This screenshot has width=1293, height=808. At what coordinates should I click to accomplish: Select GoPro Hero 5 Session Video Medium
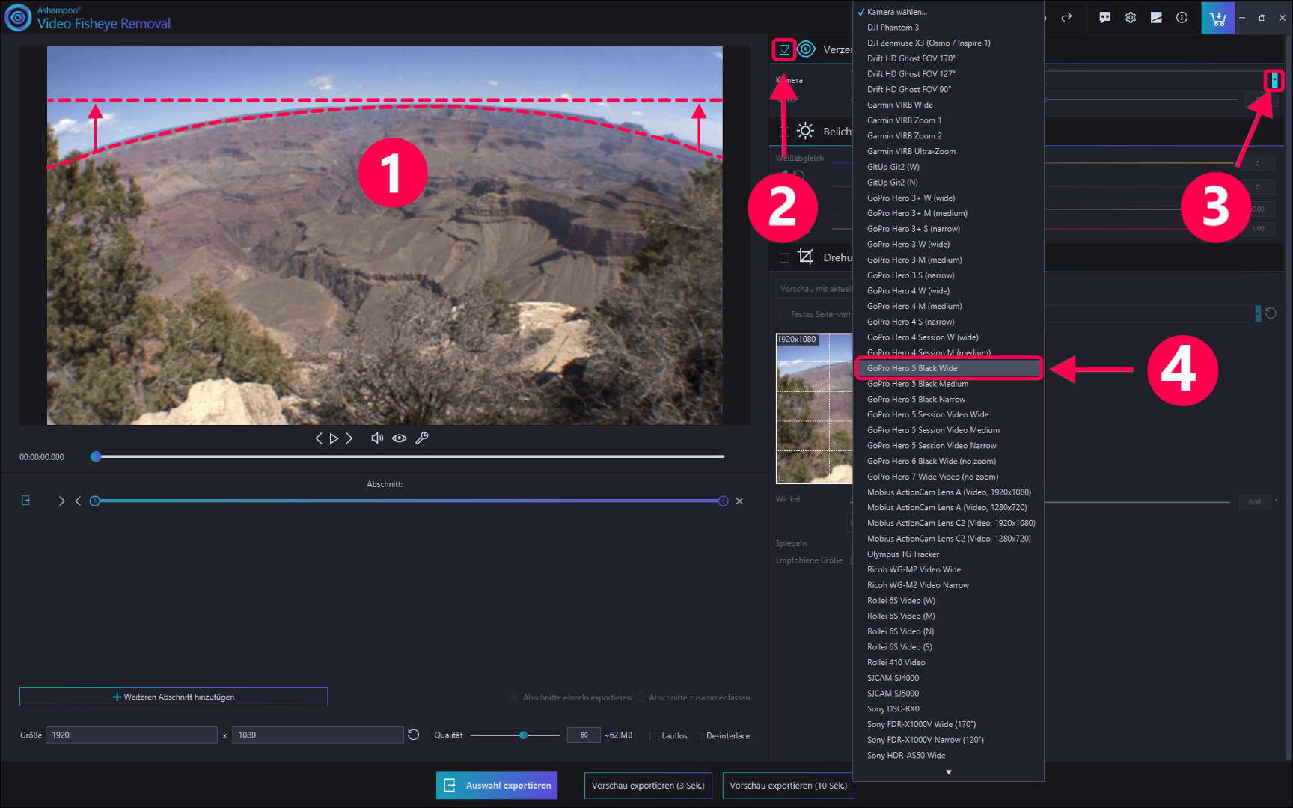(949, 430)
